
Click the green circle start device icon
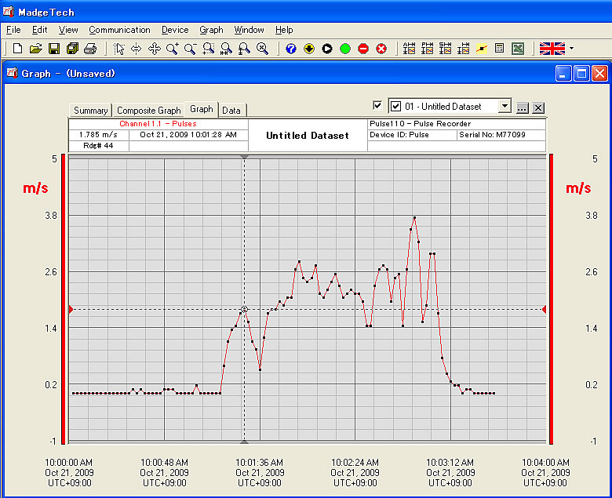click(x=345, y=49)
